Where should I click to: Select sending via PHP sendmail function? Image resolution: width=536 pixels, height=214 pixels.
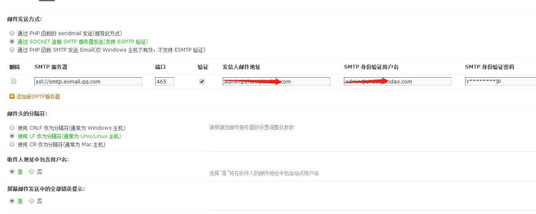[x=12, y=33]
